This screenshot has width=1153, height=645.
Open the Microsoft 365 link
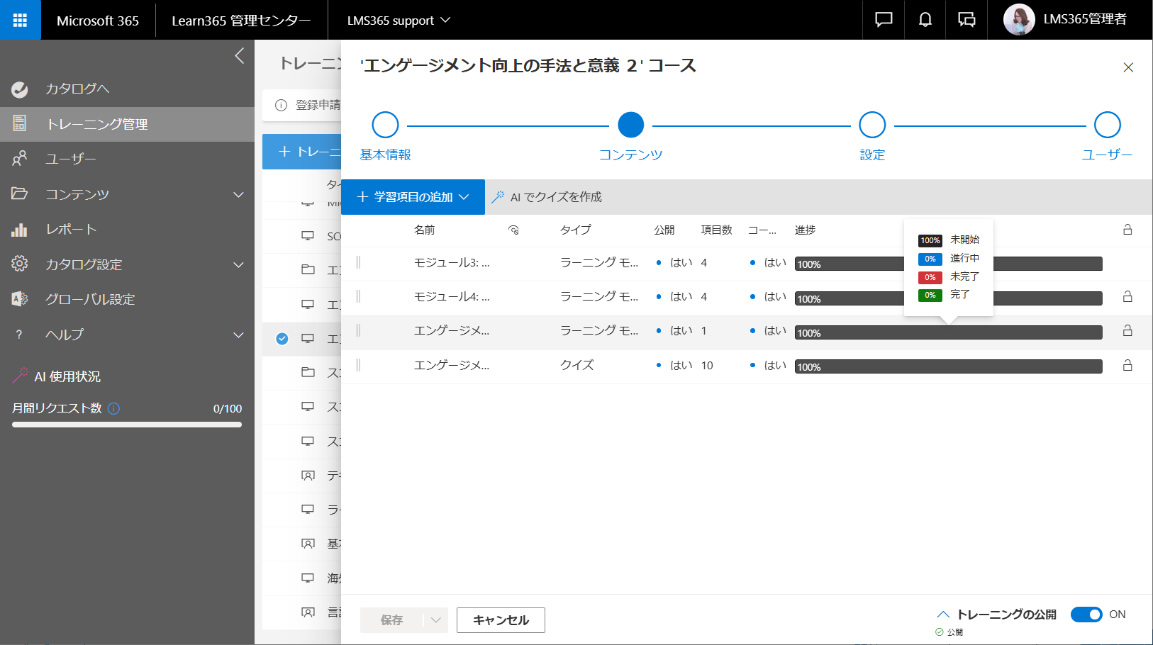coord(98,21)
